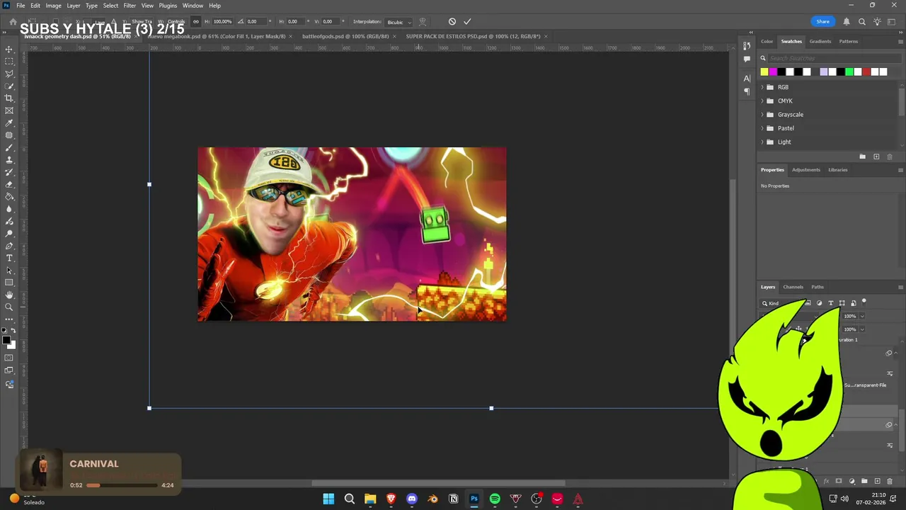906x510 pixels.
Task: Expand the RGB swatch group
Action: pyautogui.click(x=762, y=87)
